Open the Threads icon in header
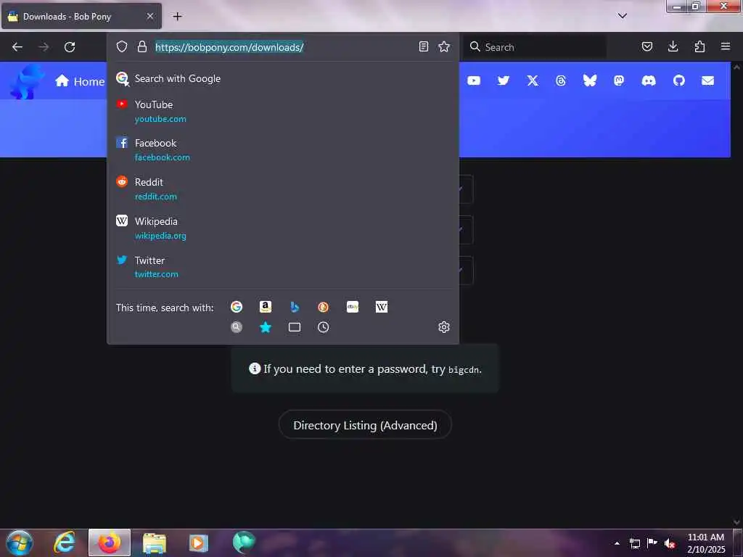Image resolution: width=743 pixels, height=557 pixels. point(561,81)
